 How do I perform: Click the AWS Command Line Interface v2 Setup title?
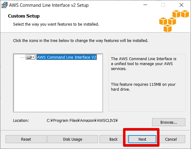(x=49, y=5)
